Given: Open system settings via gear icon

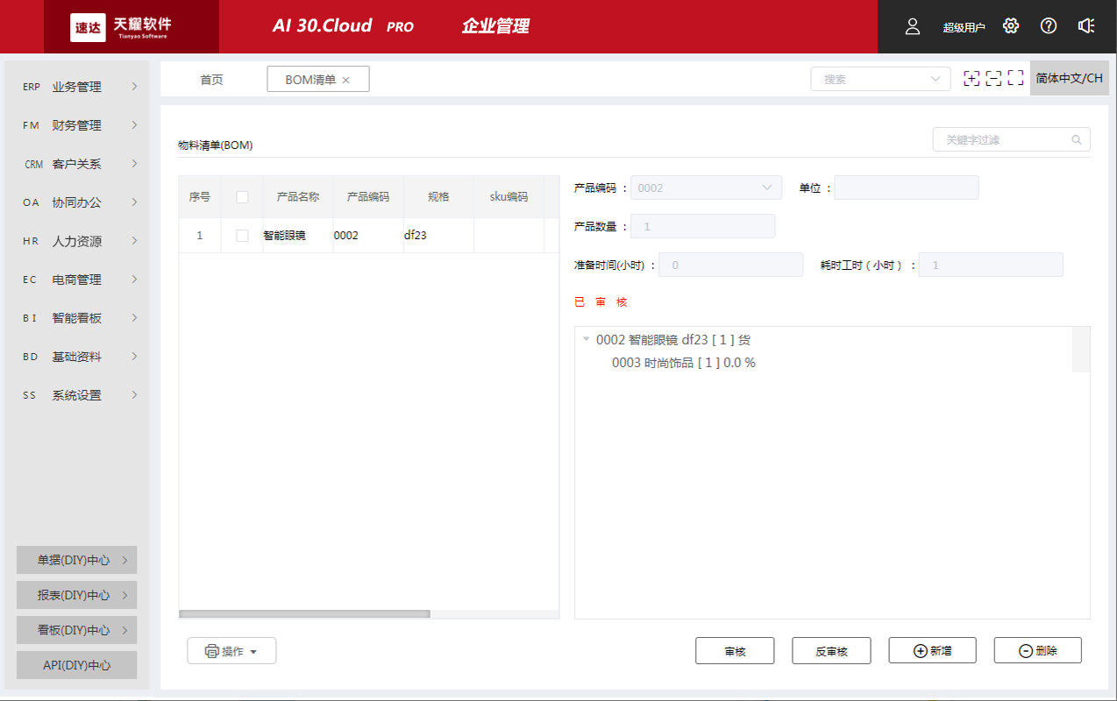Looking at the screenshot, I should coord(1010,26).
